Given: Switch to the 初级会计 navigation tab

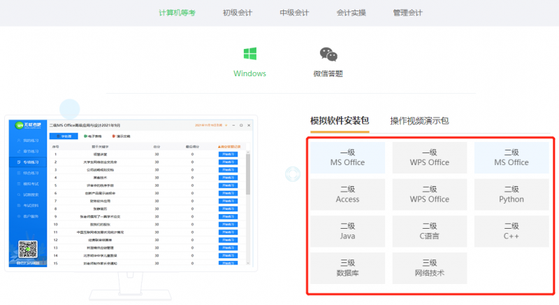Looking at the screenshot, I should (238, 13).
